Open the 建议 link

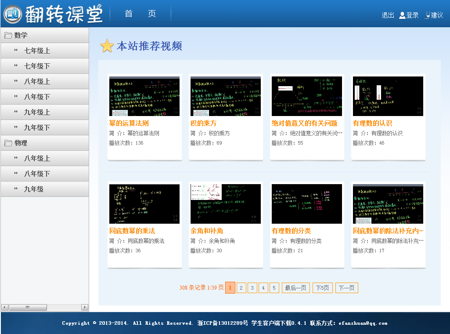[x=437, y=15]
